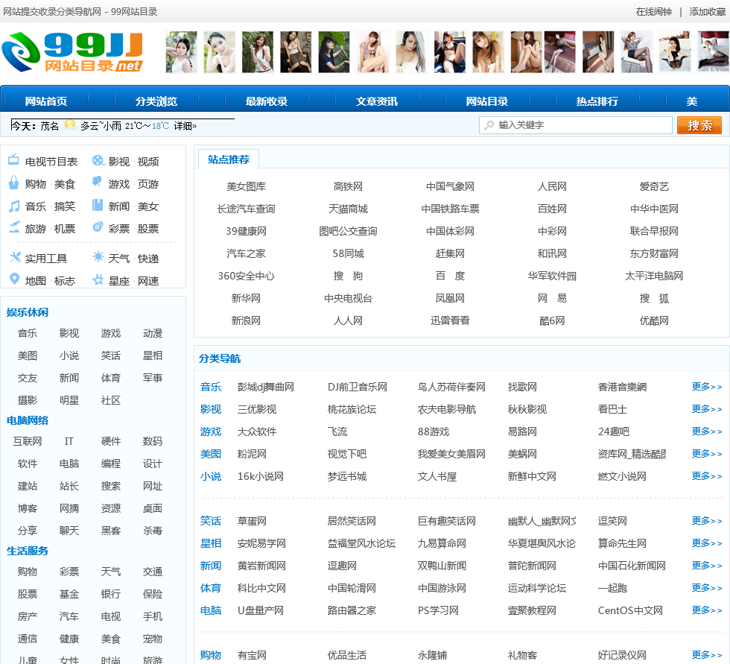
Task: Click 黑客 under 电脑网络
Action: click(111, 531)
